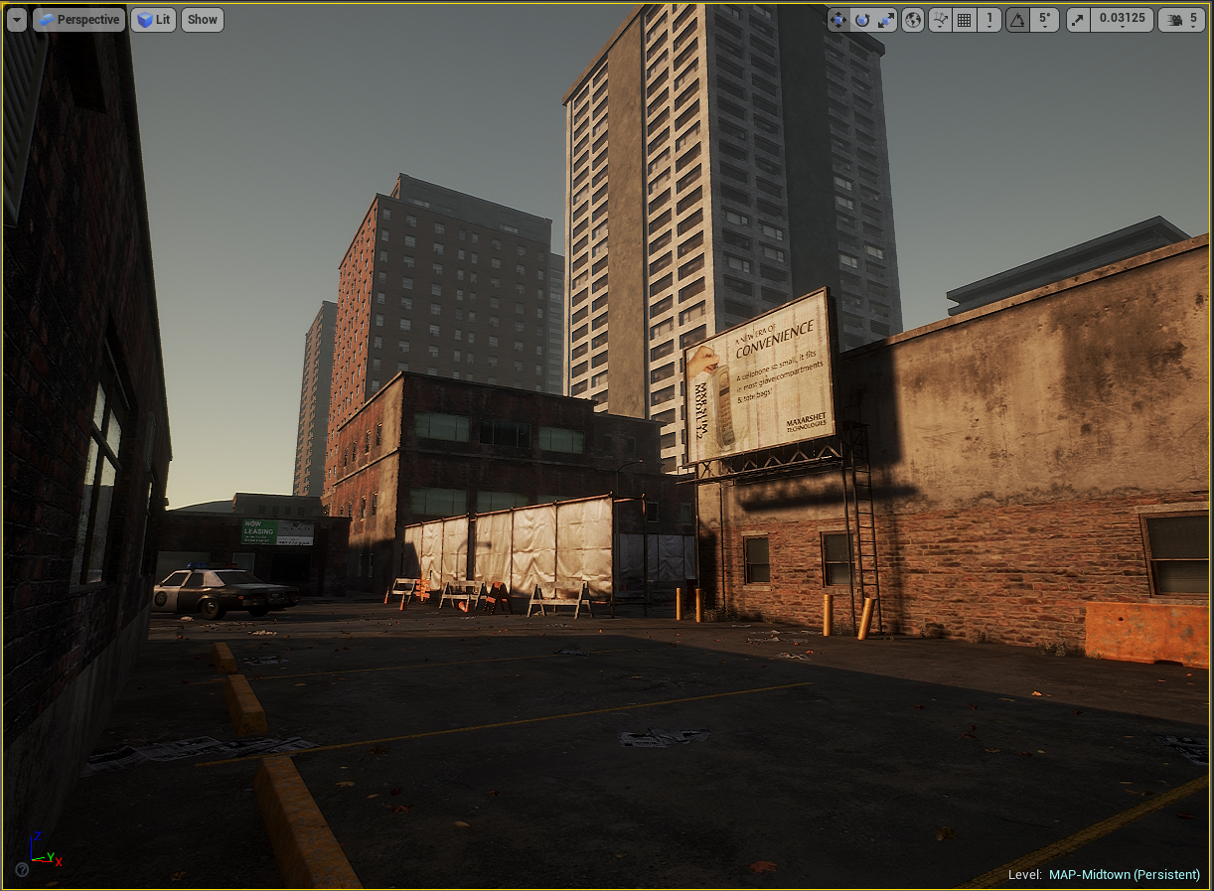Open the grid snap size dropdown
Image resolution: width=1214 pixels, height=891 pixels.
988,20
